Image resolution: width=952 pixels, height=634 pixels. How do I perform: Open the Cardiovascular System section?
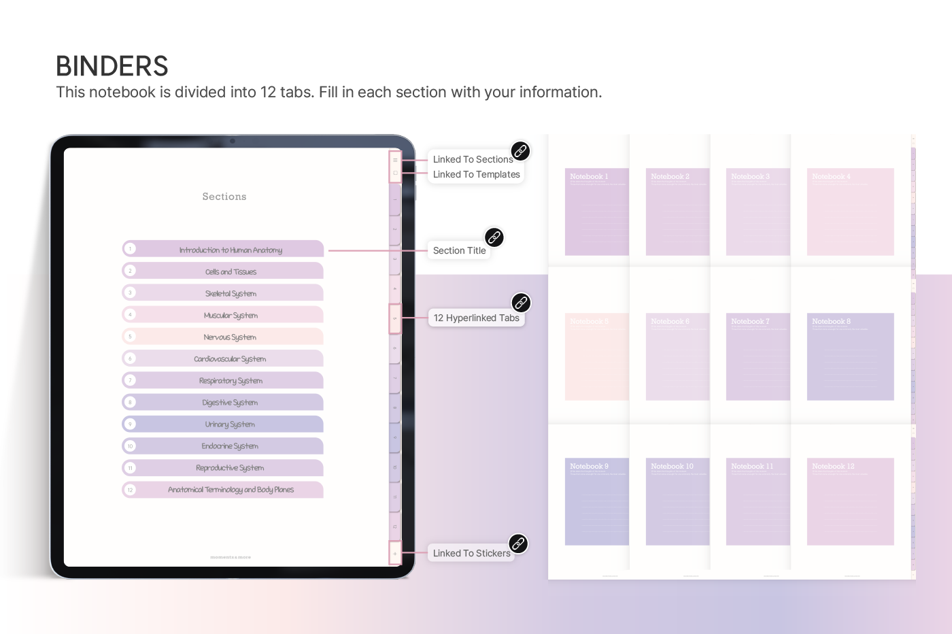click(x=231, y=358)
